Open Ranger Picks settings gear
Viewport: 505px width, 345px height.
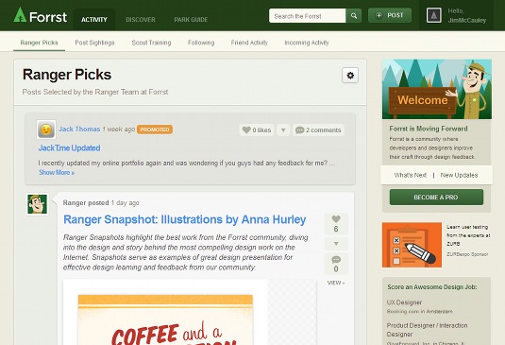pos(350,76)
